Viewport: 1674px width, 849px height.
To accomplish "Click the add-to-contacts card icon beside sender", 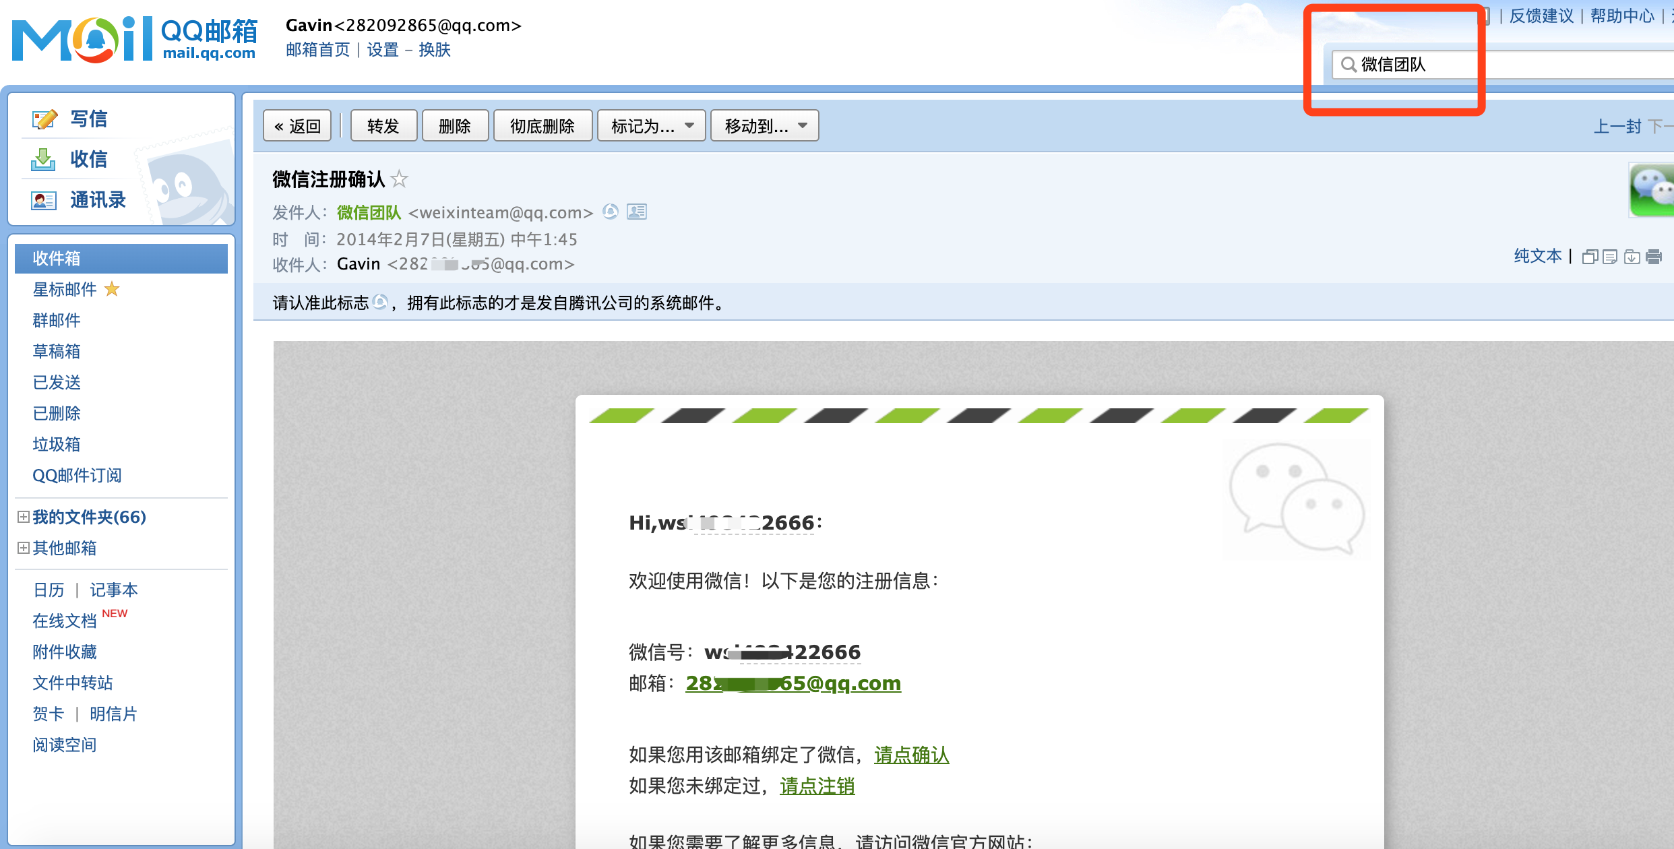I will 637,212.
